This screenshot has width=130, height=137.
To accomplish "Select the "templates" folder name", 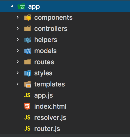I will (50, 84).
